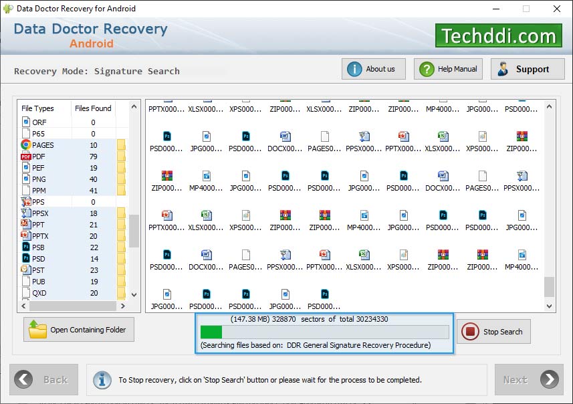Click the PDF files found count 79
This screenshot has height=404, width=573.
pyautogui.click(x=94, y=157)
